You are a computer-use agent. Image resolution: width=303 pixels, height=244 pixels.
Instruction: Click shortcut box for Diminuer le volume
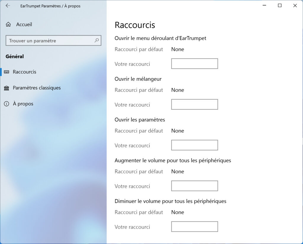[195, 227]
